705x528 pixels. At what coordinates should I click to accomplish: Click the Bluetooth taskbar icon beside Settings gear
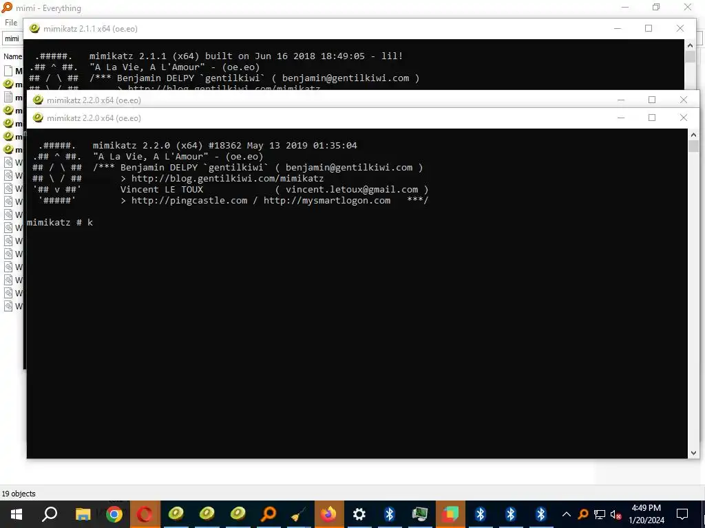pyautogui.click(x=390, y=514)
